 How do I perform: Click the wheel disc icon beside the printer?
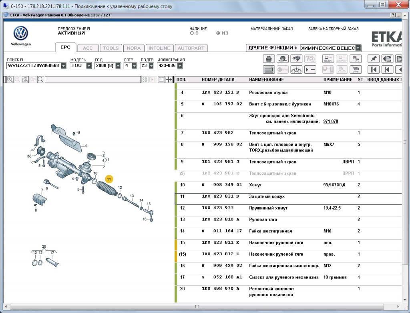(282, 59)
